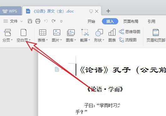Click the redo arrow
166x116 pixels.
(x=53, y=21)
